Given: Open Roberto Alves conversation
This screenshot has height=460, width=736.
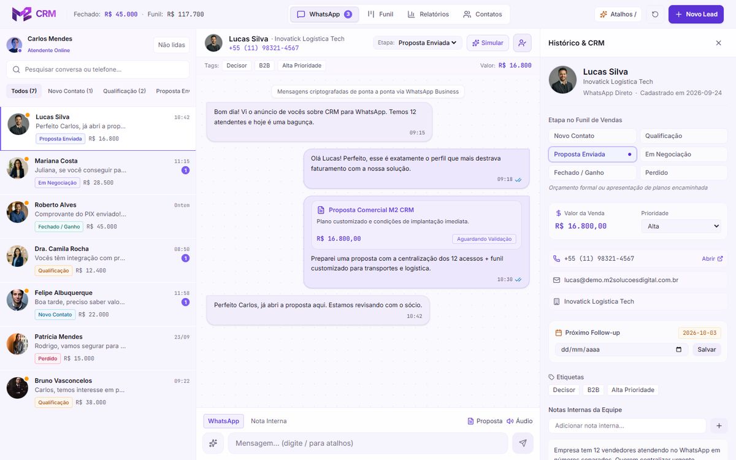Looking at the screenshot, I should (98, 216).
